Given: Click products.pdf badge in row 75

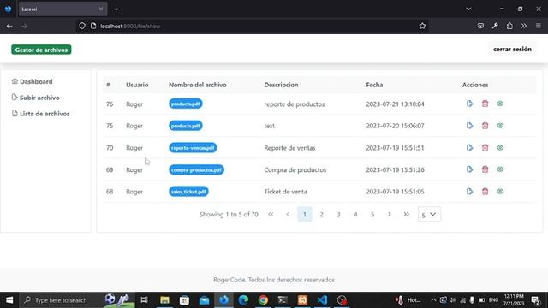Looking at the screenshot, I should 186,126.
